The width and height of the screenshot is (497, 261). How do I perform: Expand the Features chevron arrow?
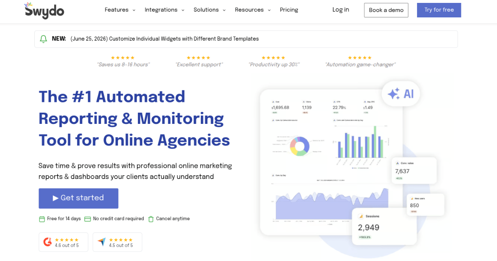(x=134, y=10)
